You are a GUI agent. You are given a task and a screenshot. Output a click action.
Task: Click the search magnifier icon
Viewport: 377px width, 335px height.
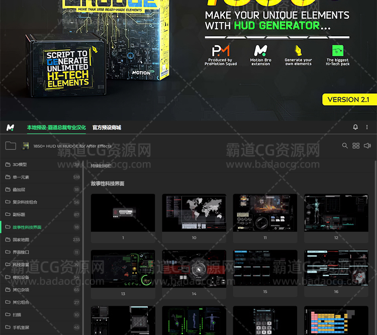pyautogui.click(x=345, y=145)
